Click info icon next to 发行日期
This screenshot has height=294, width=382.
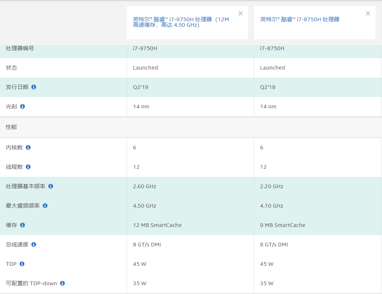[x=34, y=87]
